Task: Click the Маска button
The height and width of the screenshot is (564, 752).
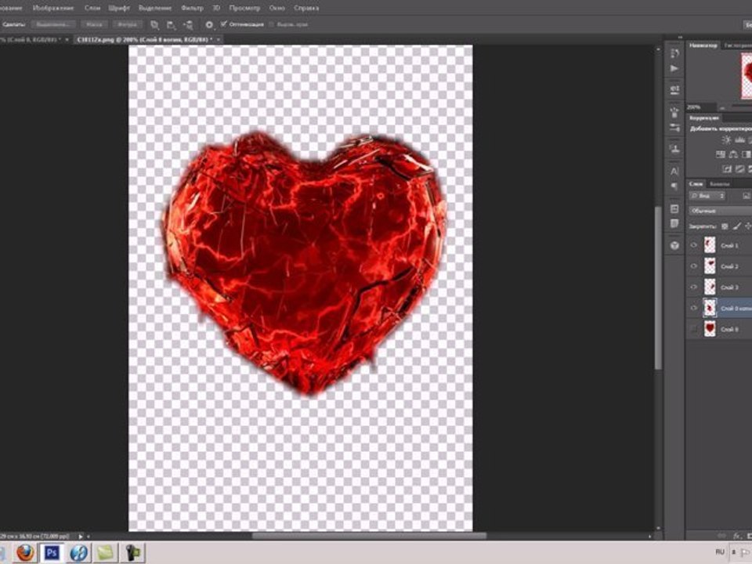Action: tap(95, 24)
